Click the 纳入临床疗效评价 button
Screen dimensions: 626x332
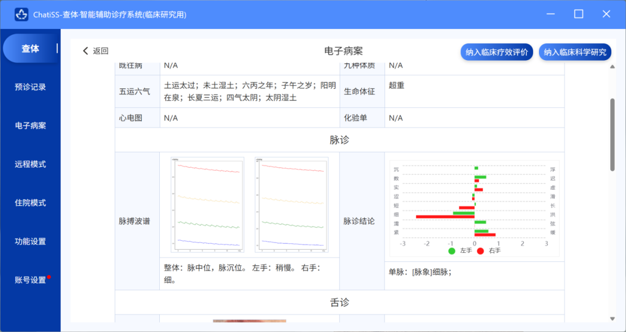tap(497, 52)
